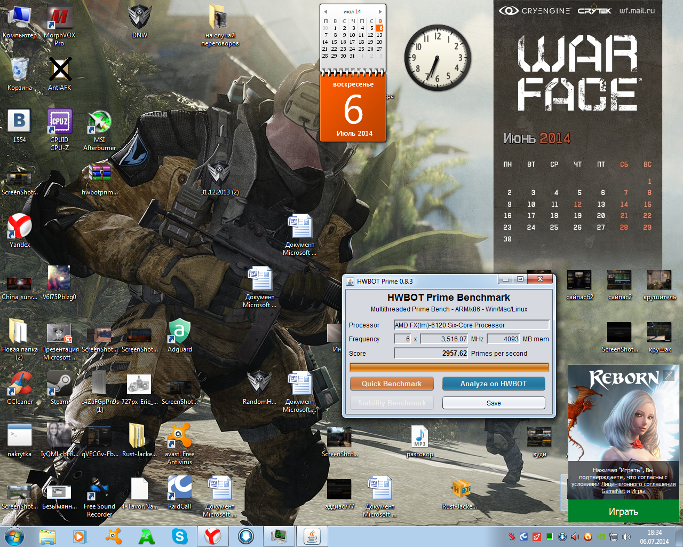Viewport: 683px width, 547px height.
Task: Open the hwbotprim... archive icon
Action: click(x=99, y=178)
